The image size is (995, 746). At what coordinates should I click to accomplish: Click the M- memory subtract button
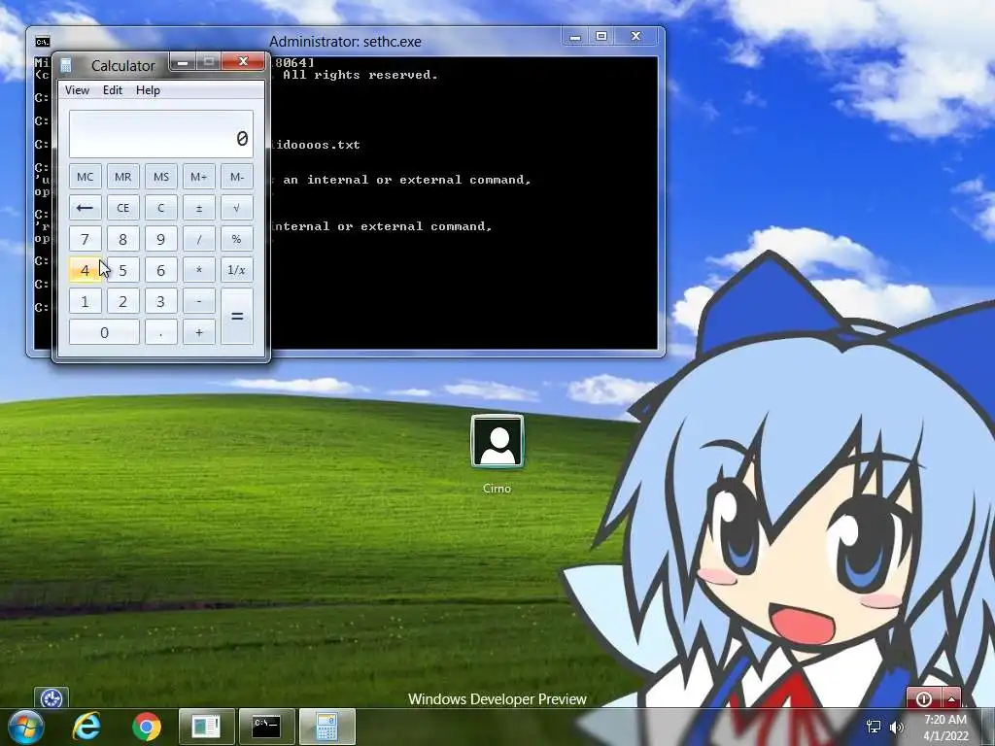[x=237, y=177]
